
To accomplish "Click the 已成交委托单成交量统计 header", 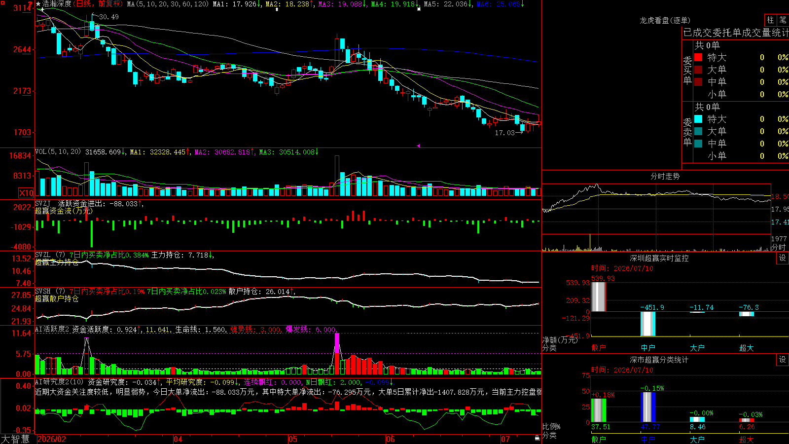I will click(736, 33).
